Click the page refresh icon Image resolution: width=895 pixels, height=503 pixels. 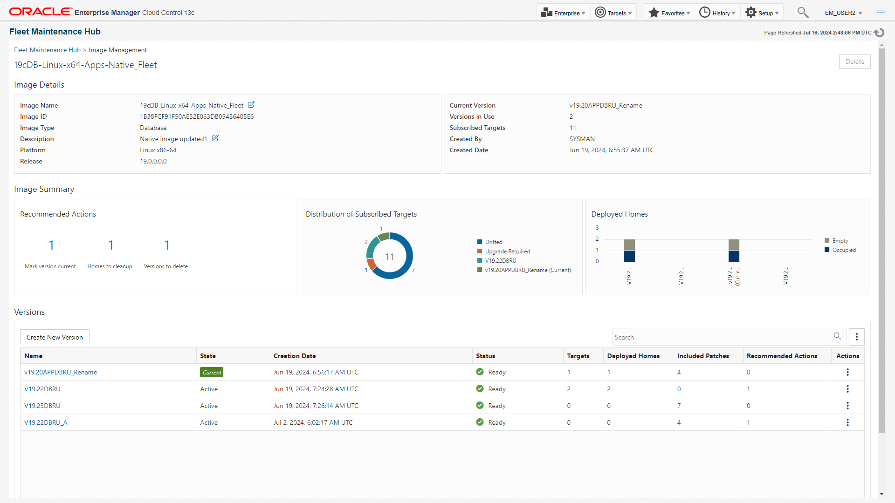coord(879,33)
